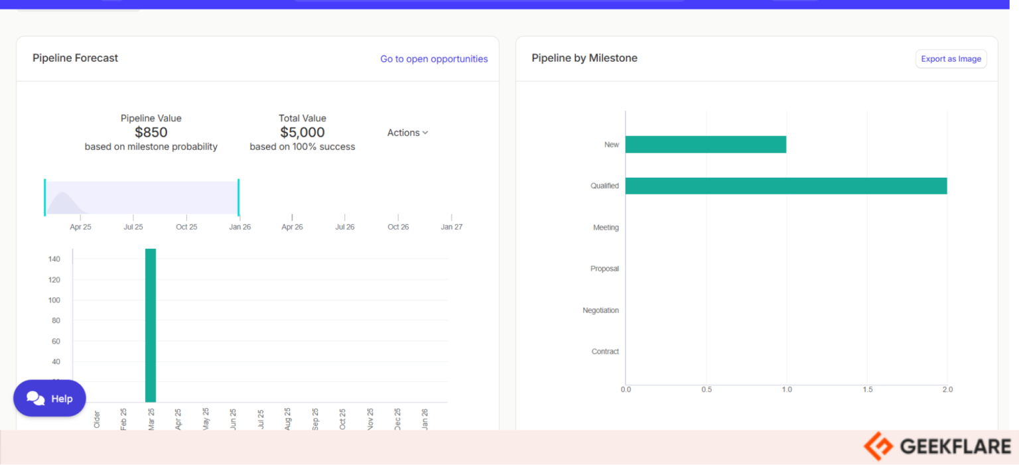The image size is (1019, 465).
Task: Expand the Actions dropdown
Action: (x=407, y=133)
